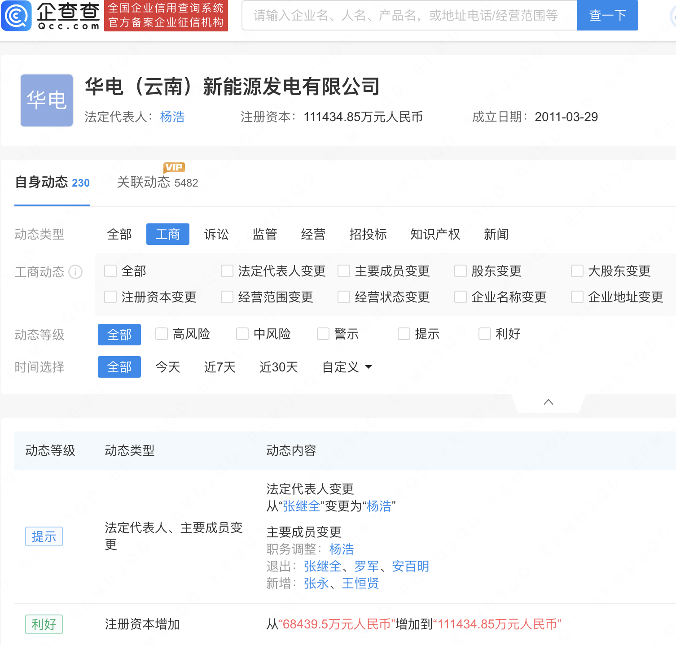Open 张继全 link in 退出 list
The height and width of the screenshot is (645, 676).
coord(323,566)
